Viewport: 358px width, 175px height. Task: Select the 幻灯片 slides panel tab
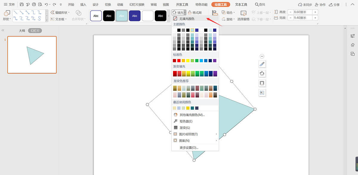tap(35, 31)
